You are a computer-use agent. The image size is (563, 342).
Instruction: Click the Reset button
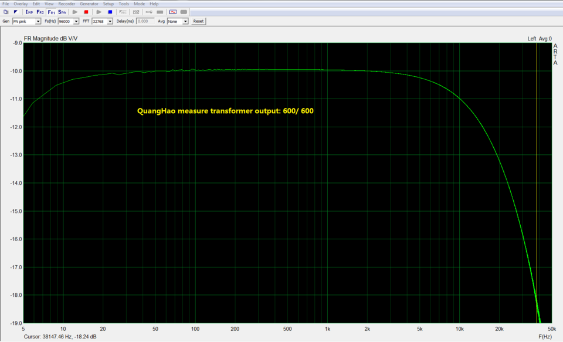[x=198, y=22]
